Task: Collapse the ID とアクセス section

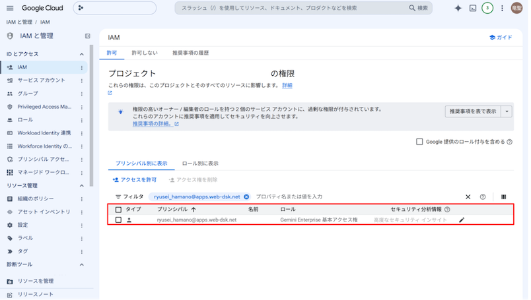Action: click(x=82, y=54)
